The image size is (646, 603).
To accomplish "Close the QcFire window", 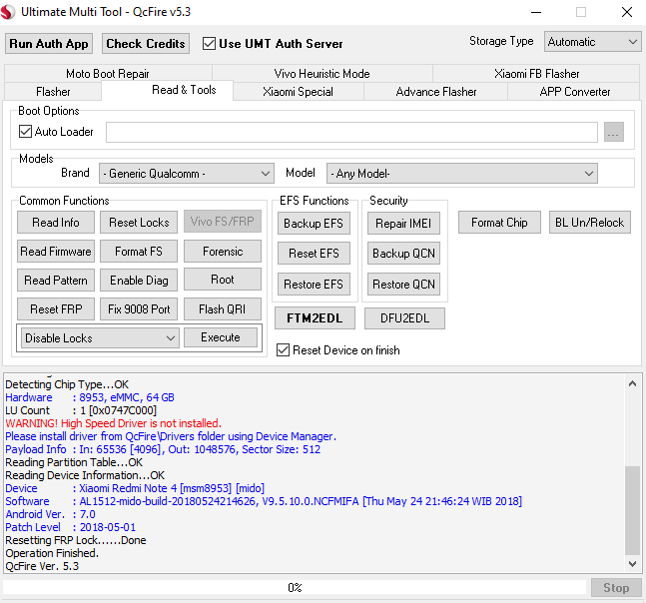I will click(x=627, y=12).
